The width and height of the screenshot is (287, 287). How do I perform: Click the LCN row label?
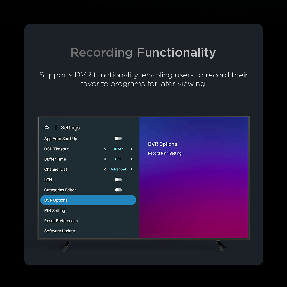[48, 180]
